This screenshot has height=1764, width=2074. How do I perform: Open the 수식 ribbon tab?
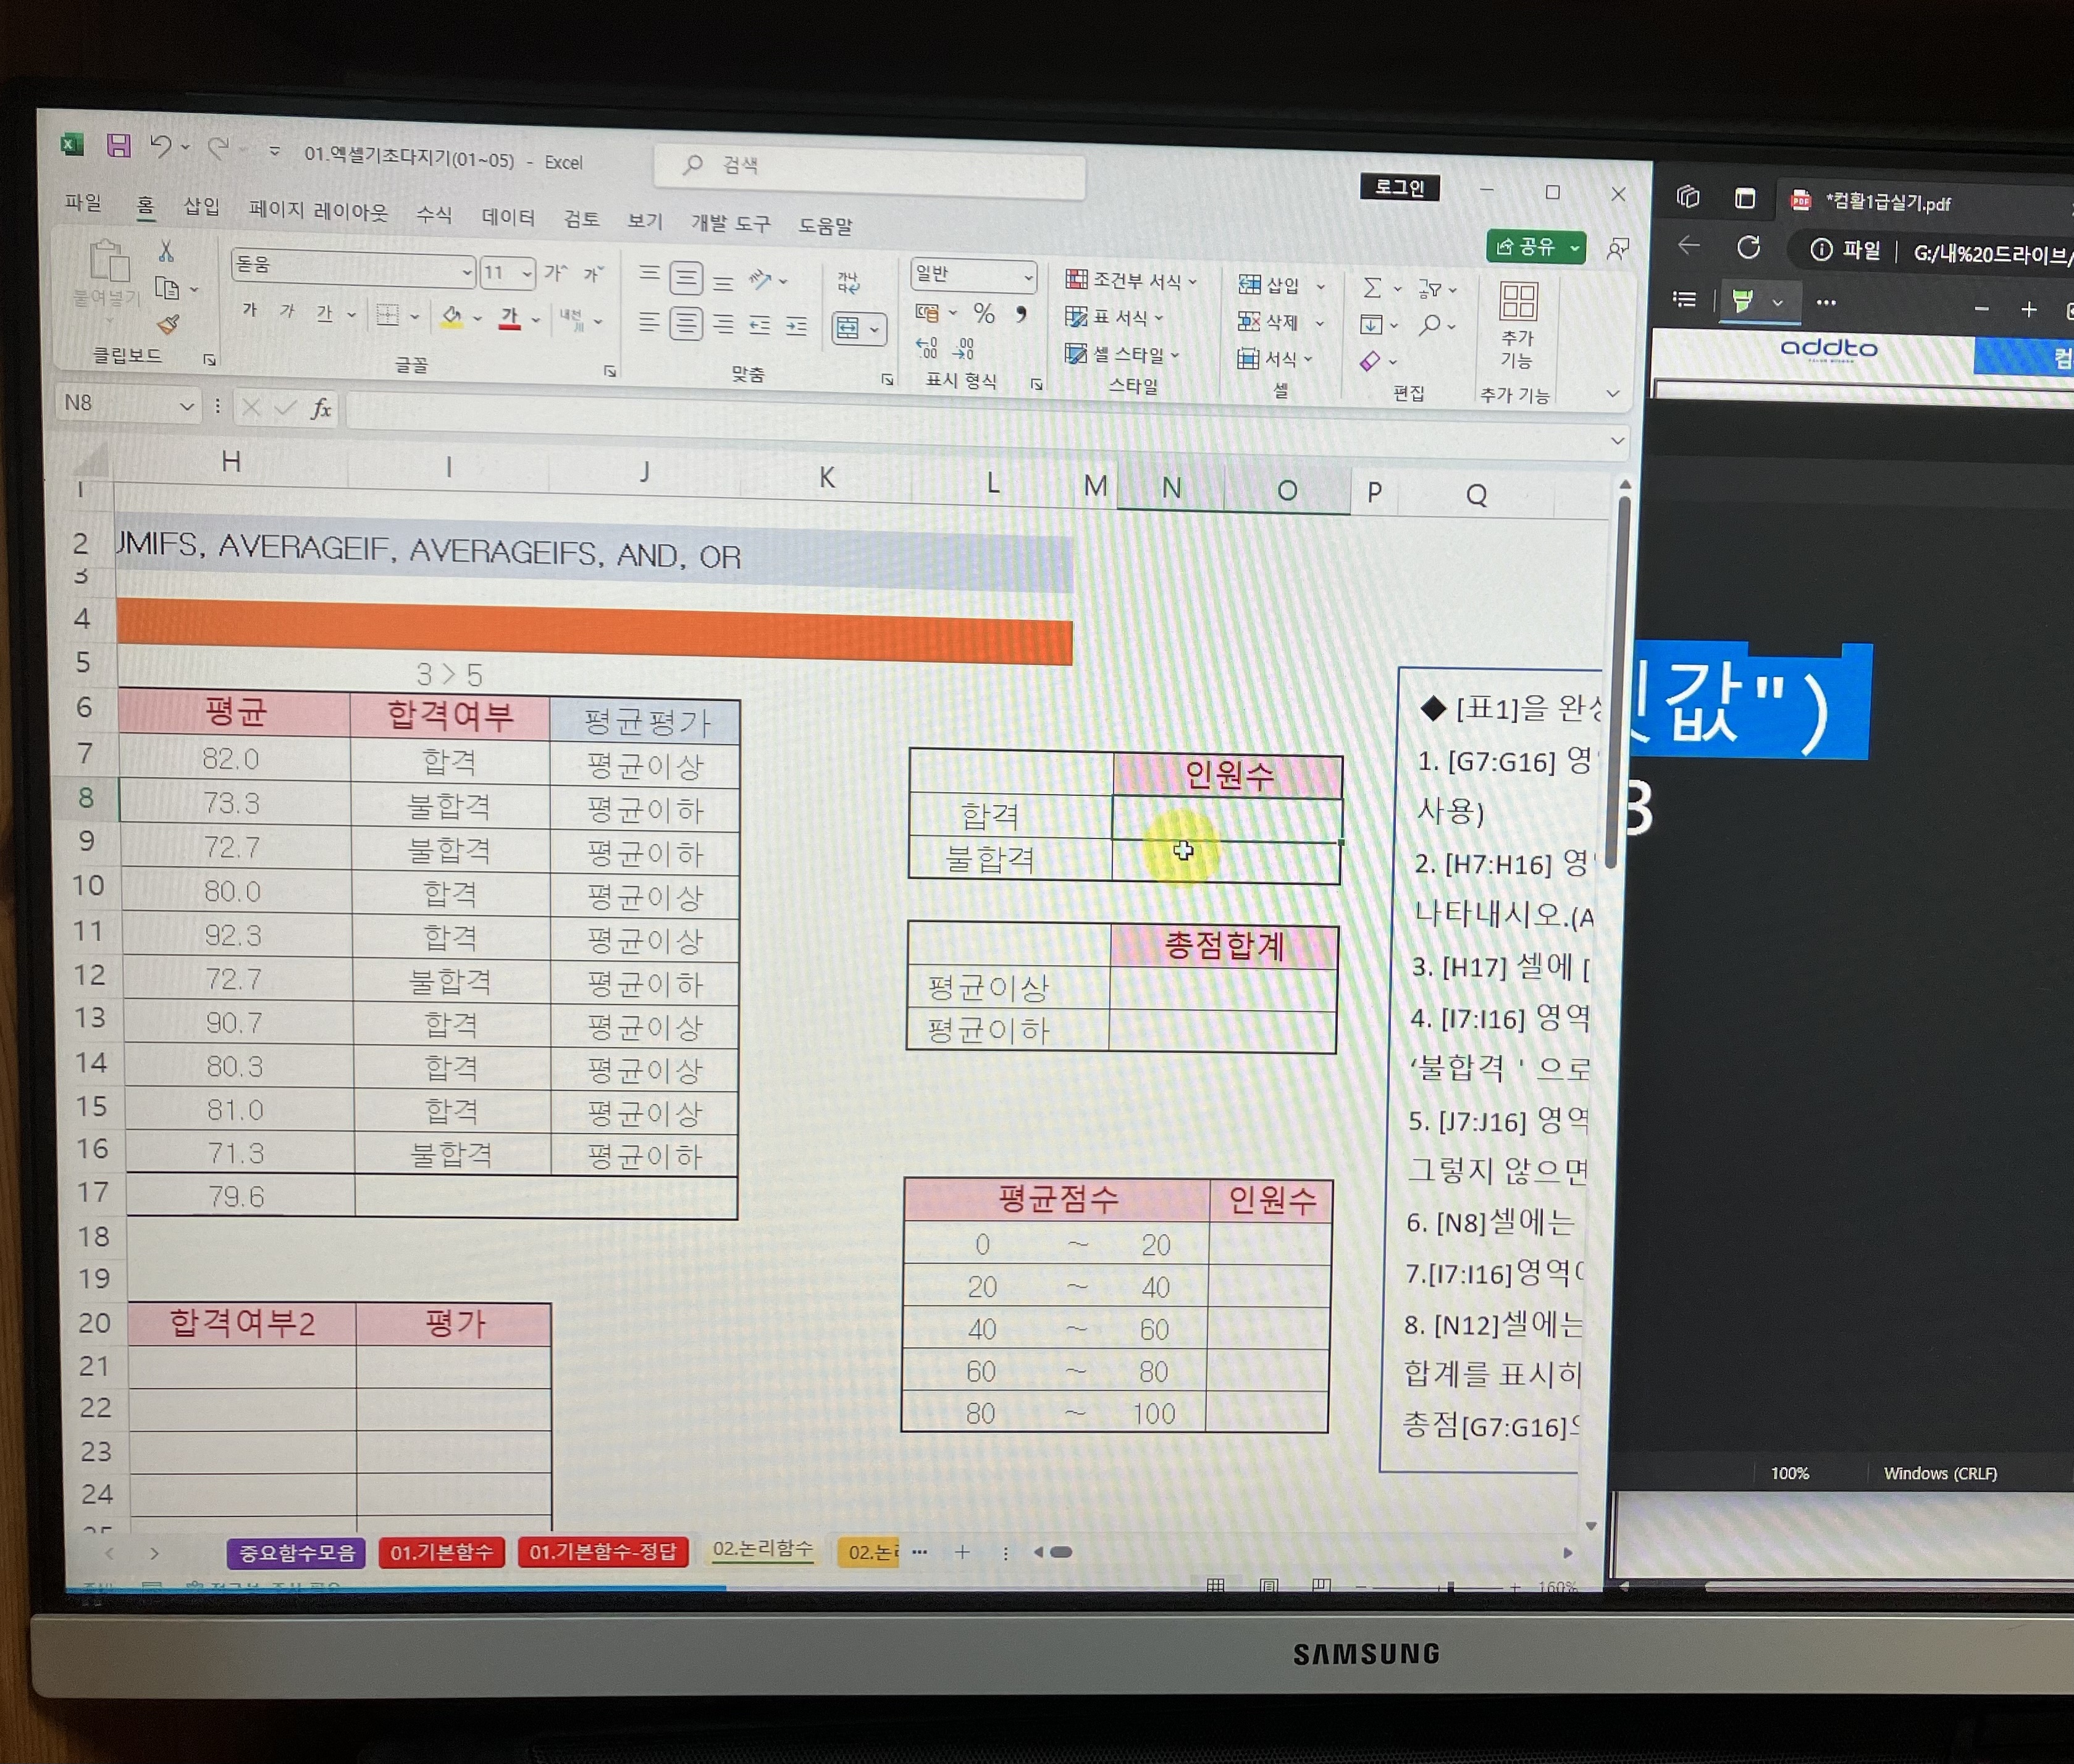433,214
